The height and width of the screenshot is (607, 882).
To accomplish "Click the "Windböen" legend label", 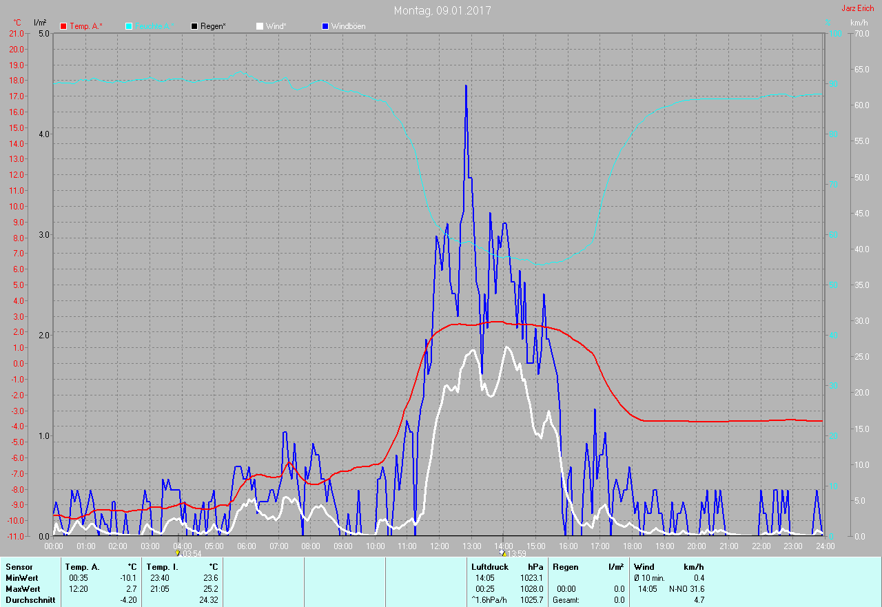I will tap(349, 26).
